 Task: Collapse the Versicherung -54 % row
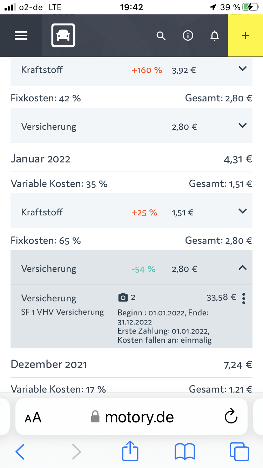point(243,268)
